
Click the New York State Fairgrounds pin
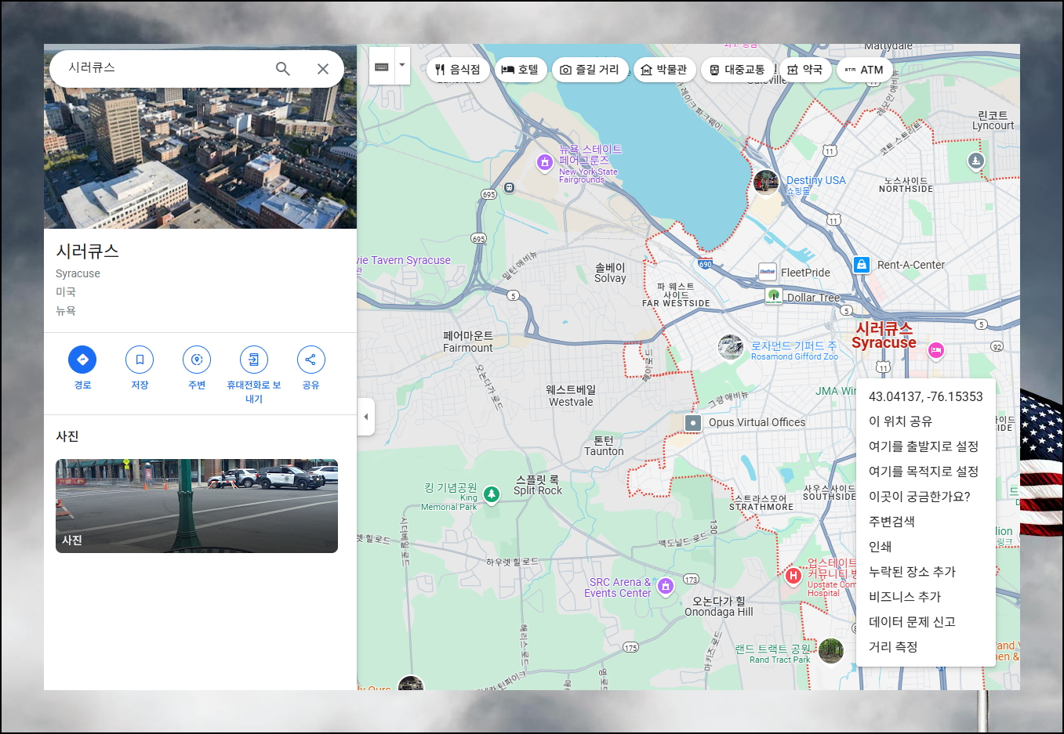click(x=545, y=163)
